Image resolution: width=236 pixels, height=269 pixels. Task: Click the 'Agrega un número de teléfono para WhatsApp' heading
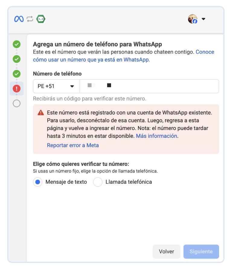point(97,44)
